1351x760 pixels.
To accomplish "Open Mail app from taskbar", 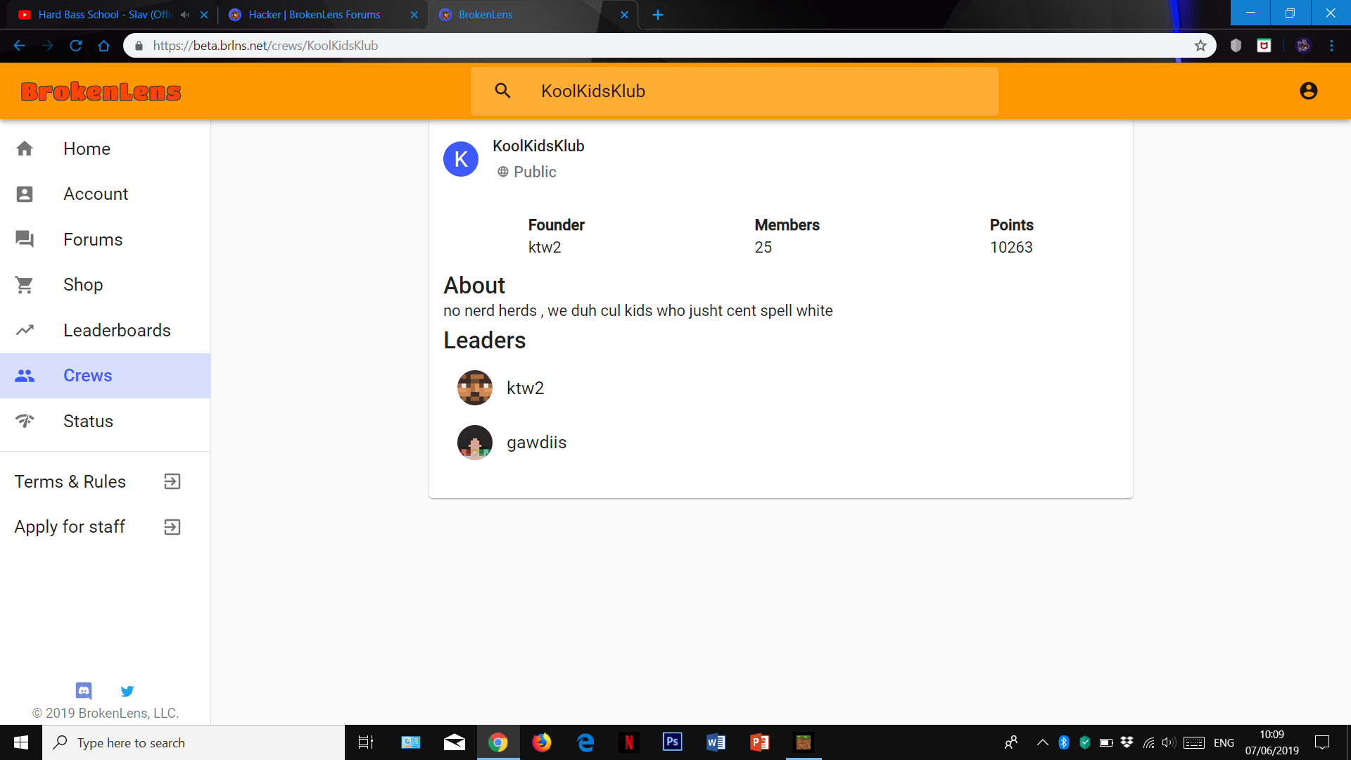I will tap(455, 742).
